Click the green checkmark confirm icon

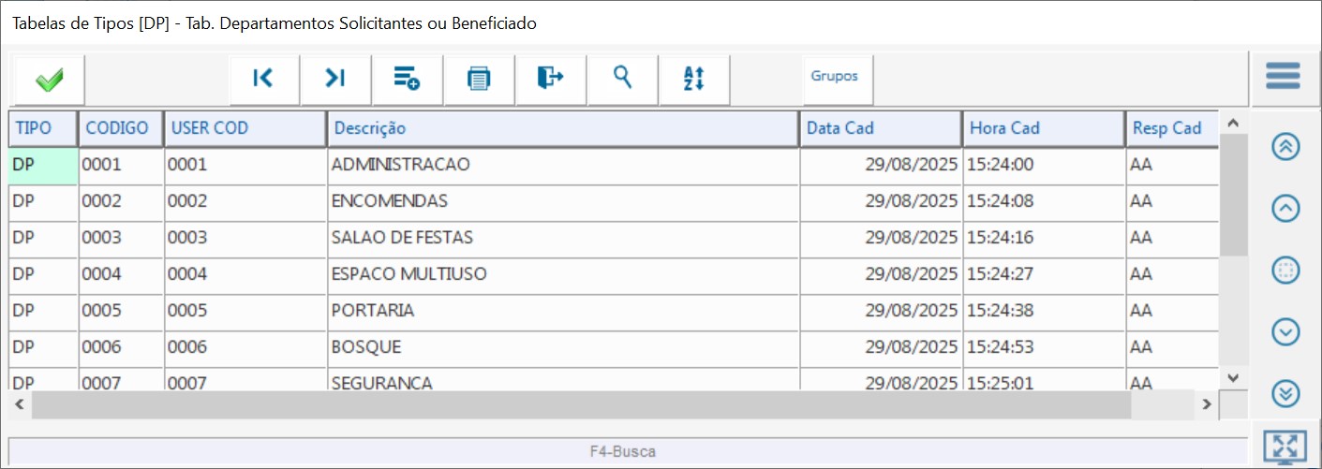point(49,81)
